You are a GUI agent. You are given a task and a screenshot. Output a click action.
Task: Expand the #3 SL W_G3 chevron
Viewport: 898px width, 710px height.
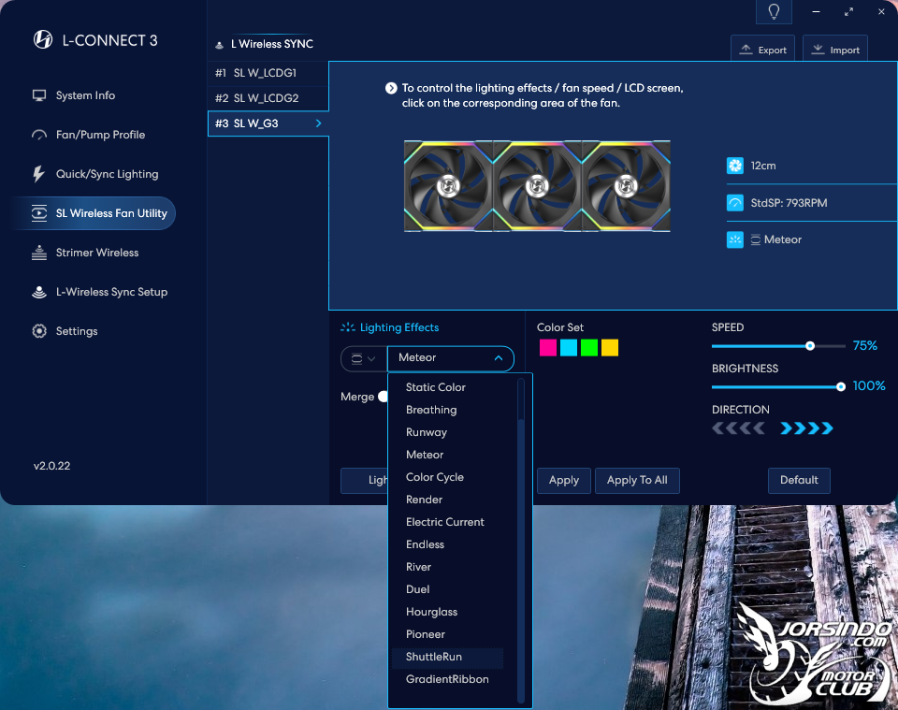click(318, 123)
